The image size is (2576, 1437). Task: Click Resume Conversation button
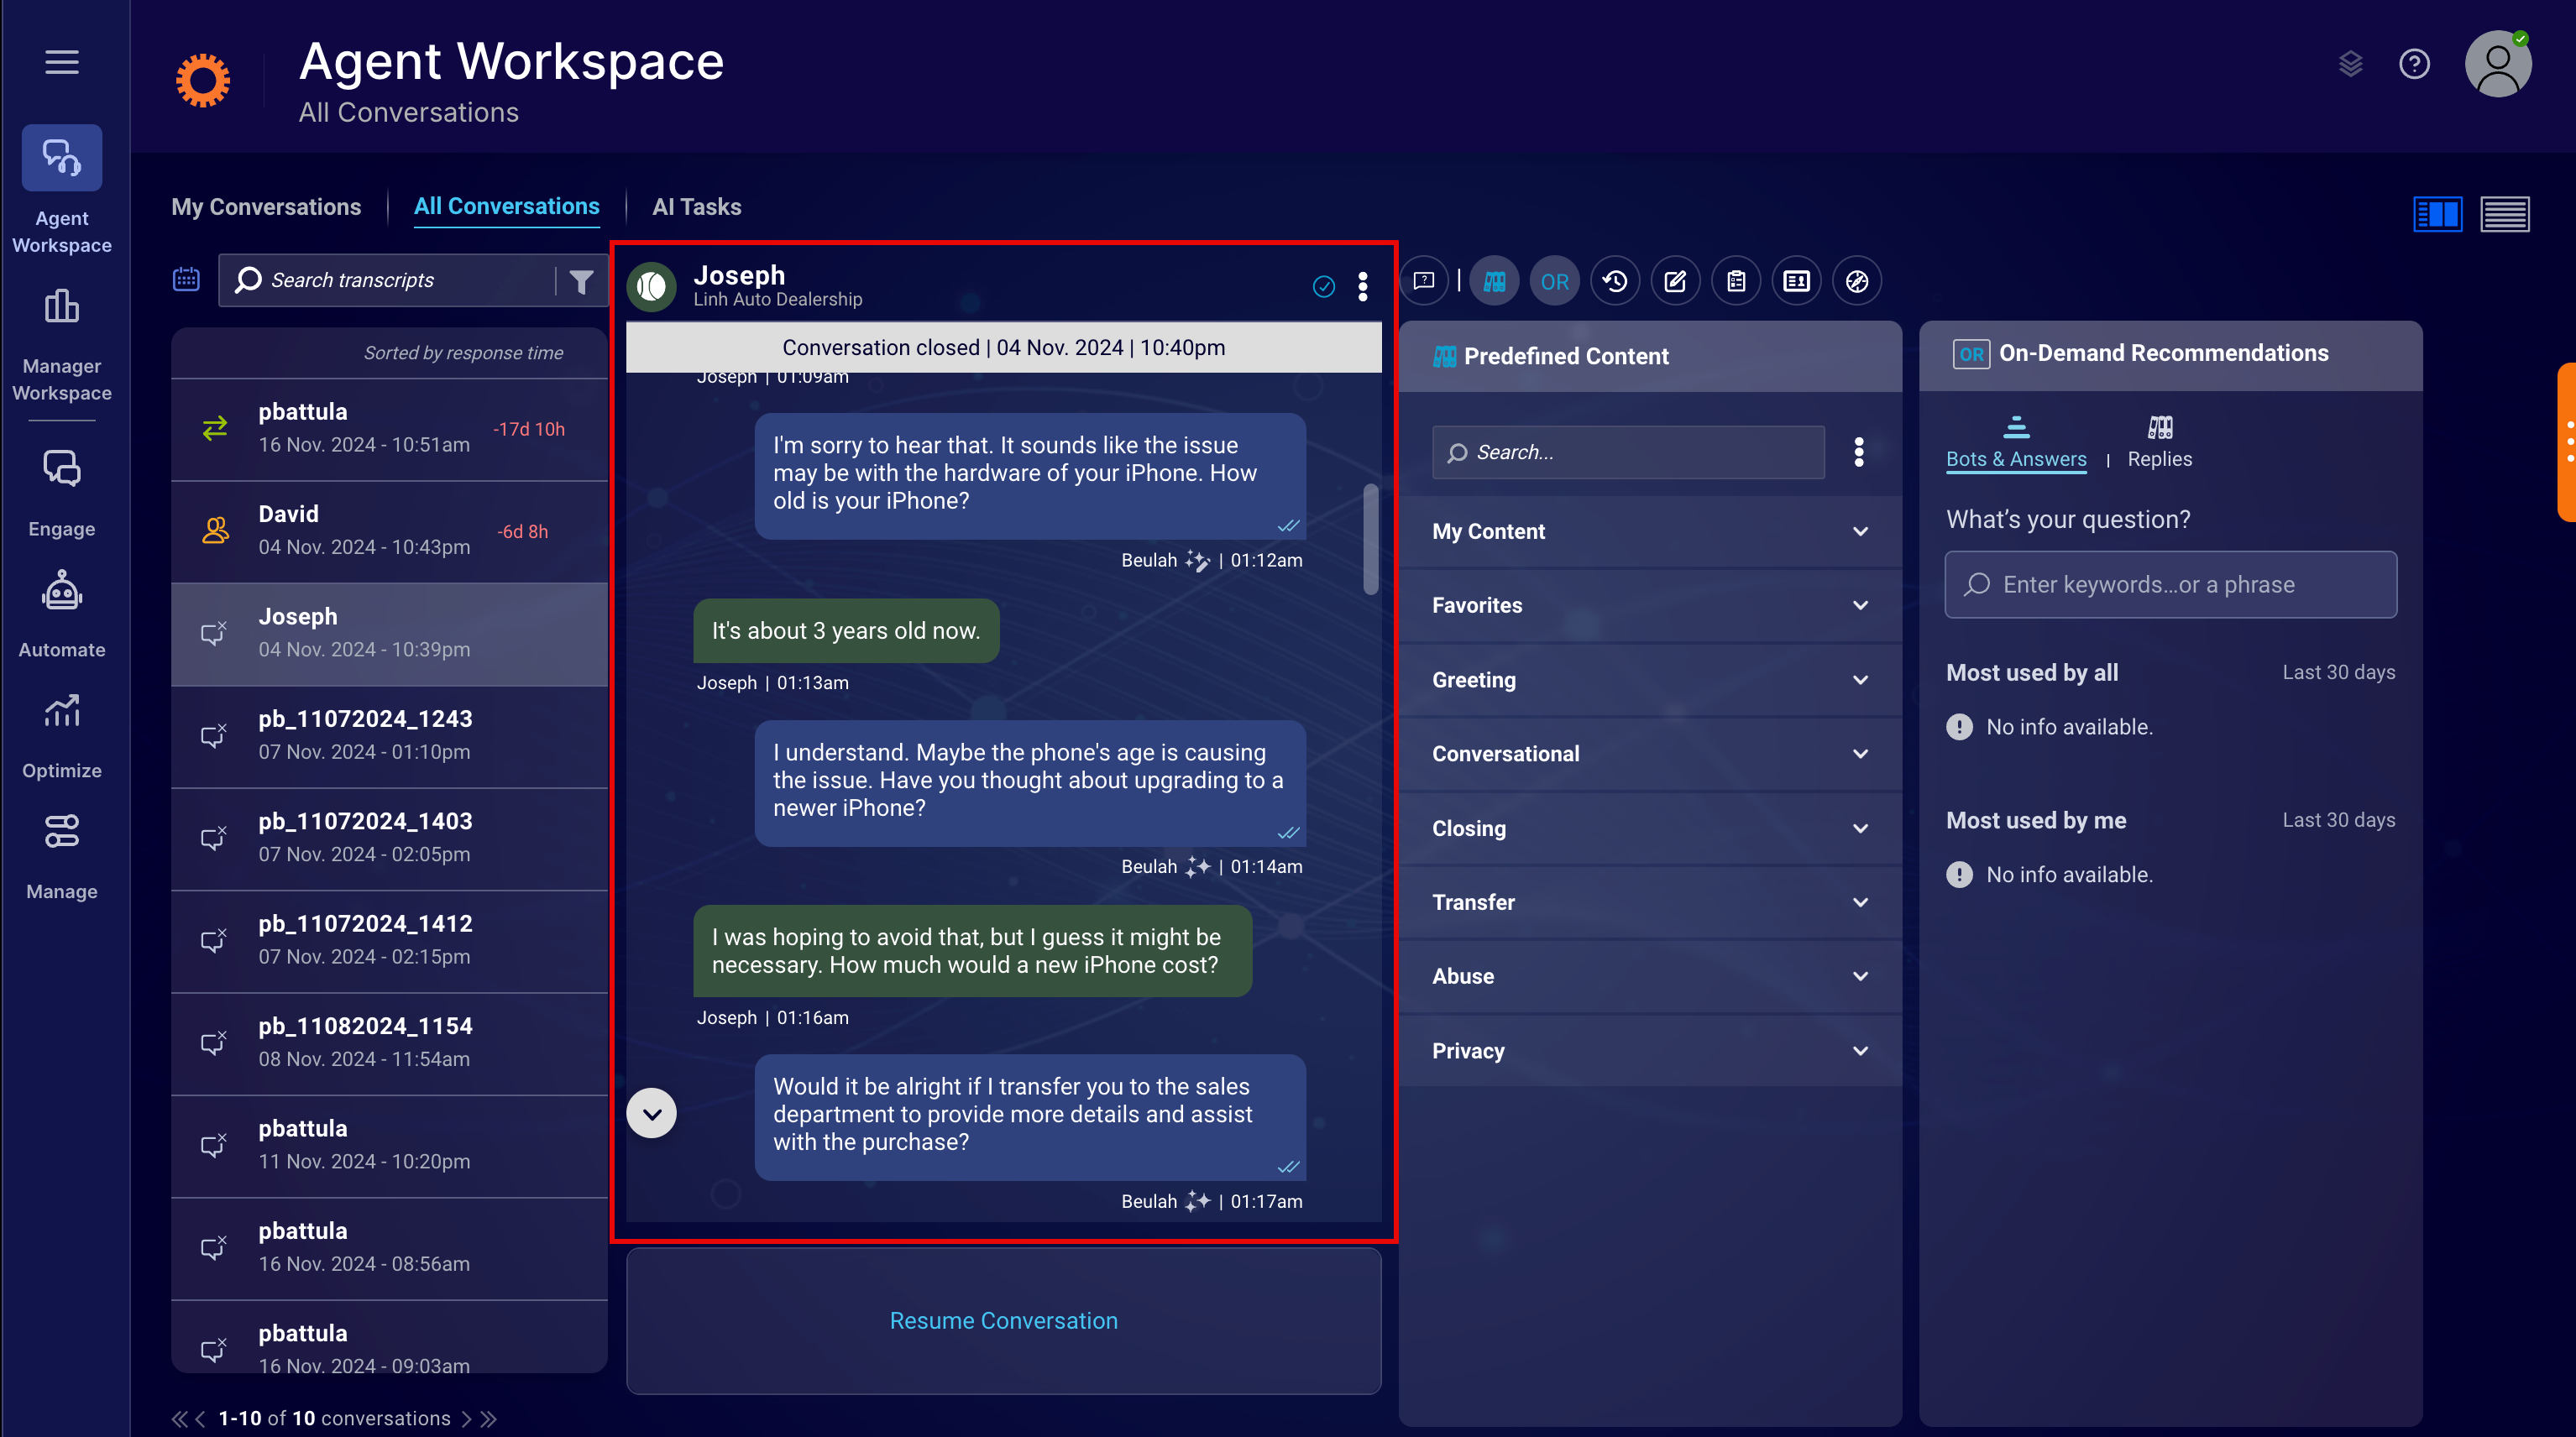(x=1003, y=1319)
